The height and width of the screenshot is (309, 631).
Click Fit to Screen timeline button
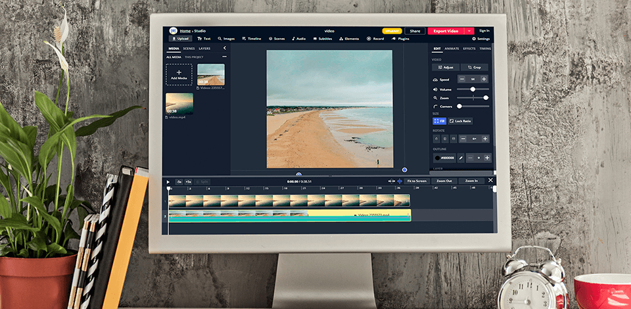coord(416,181)
